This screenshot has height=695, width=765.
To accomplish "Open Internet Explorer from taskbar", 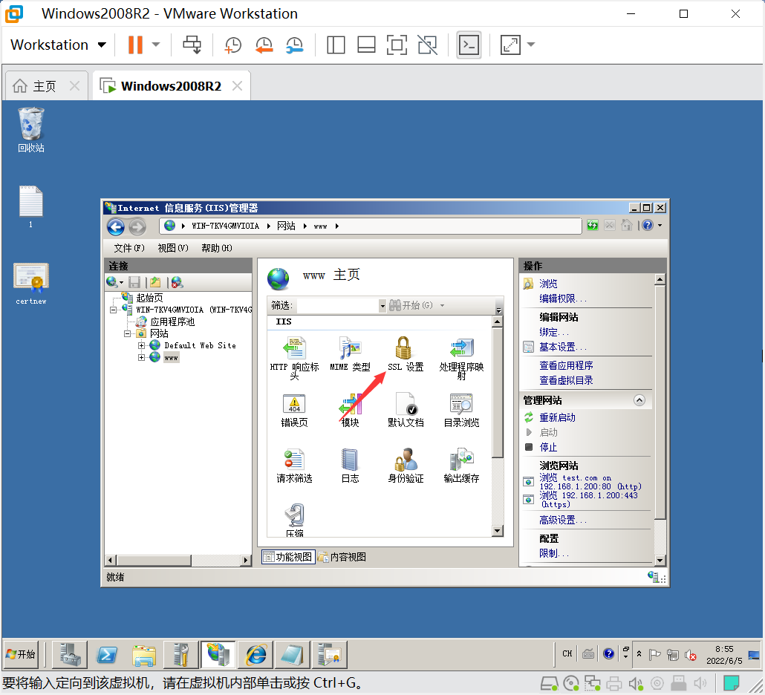I will coord(256,654).
